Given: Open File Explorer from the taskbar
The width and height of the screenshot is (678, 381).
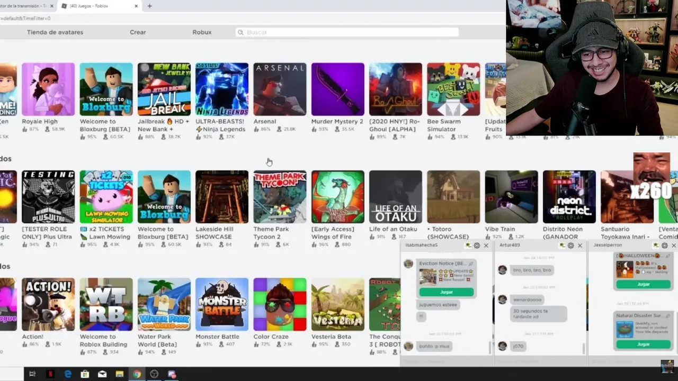Looking at the screenshot, I should tap(120, 374).
